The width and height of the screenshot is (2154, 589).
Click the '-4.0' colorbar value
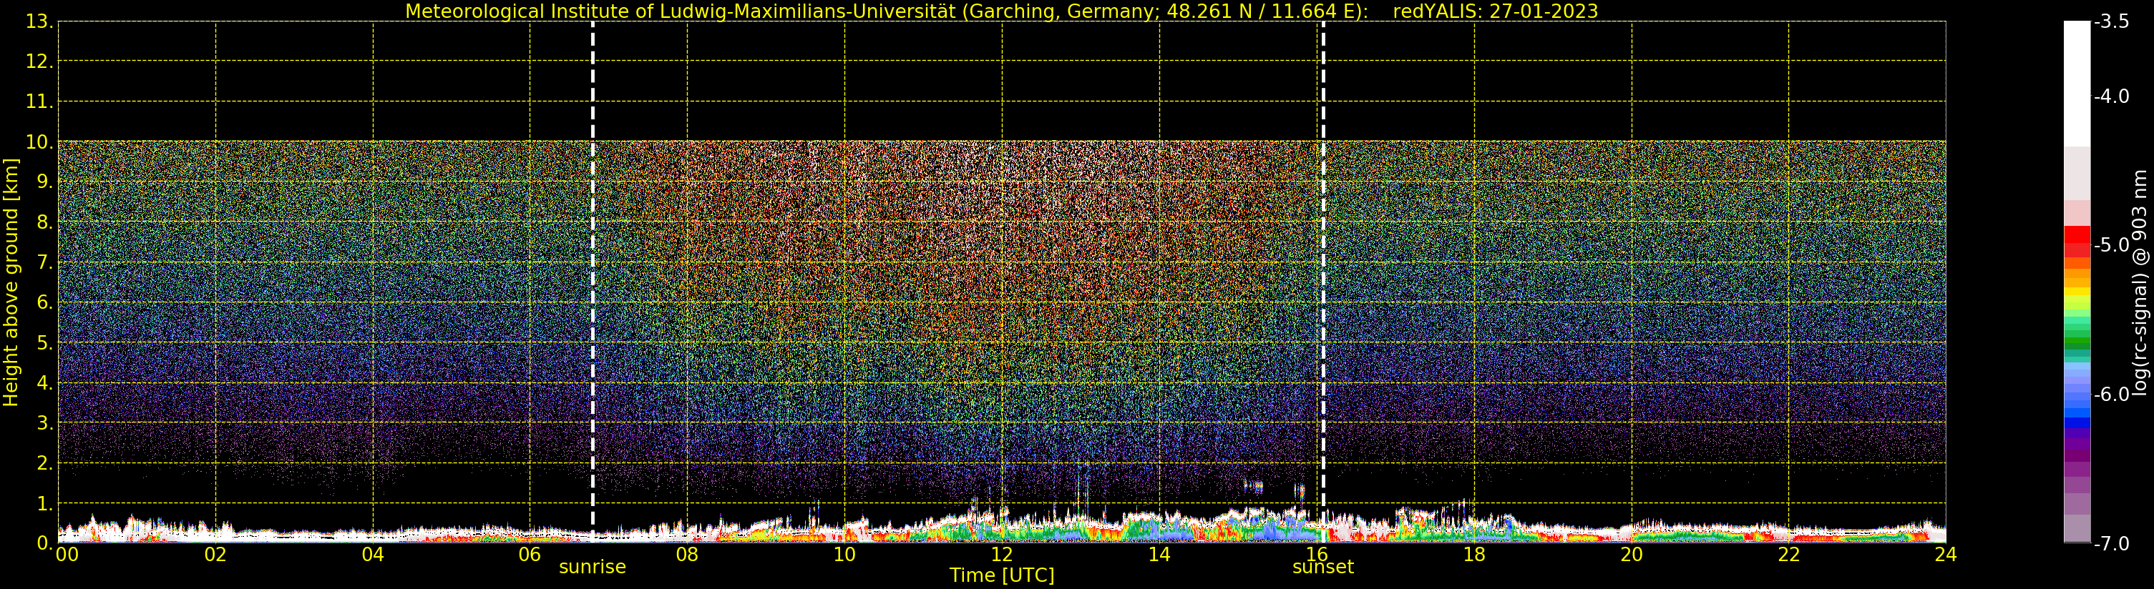pos(2111,97)
